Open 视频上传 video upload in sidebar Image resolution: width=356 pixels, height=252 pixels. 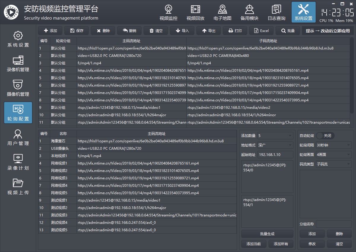tap(18, 186)
